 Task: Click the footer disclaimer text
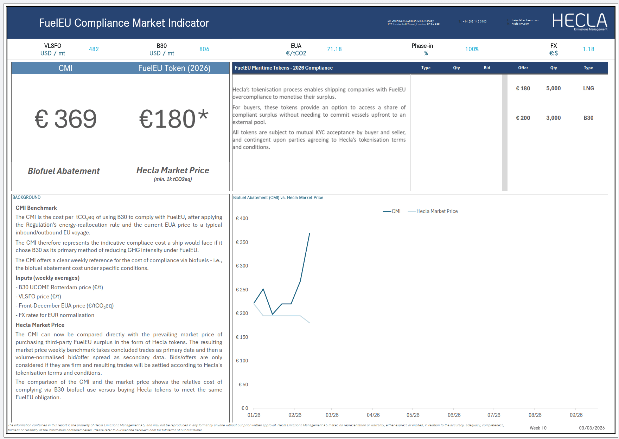[x=256, y=428]
